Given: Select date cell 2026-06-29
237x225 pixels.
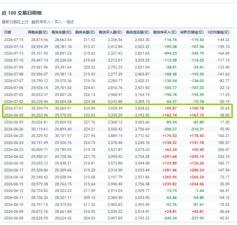Looking at the screenshot, I should 14,122.
